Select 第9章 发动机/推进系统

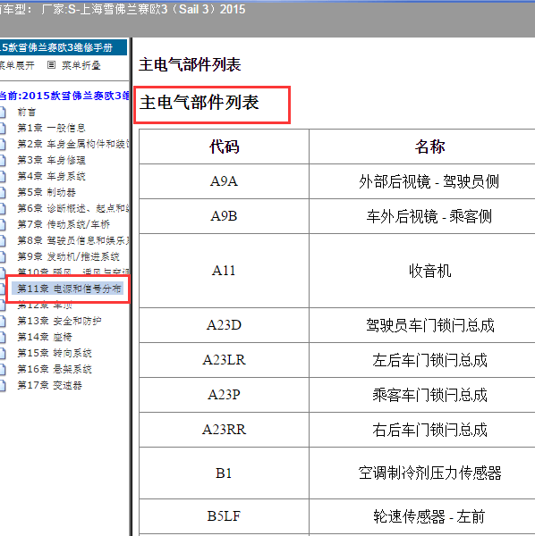click(x=69, y=256)
